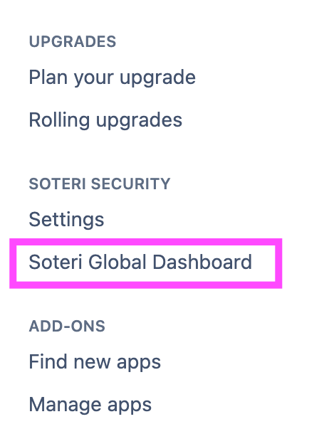Choose the last sidebar item, Manage apps

[90, 406]
